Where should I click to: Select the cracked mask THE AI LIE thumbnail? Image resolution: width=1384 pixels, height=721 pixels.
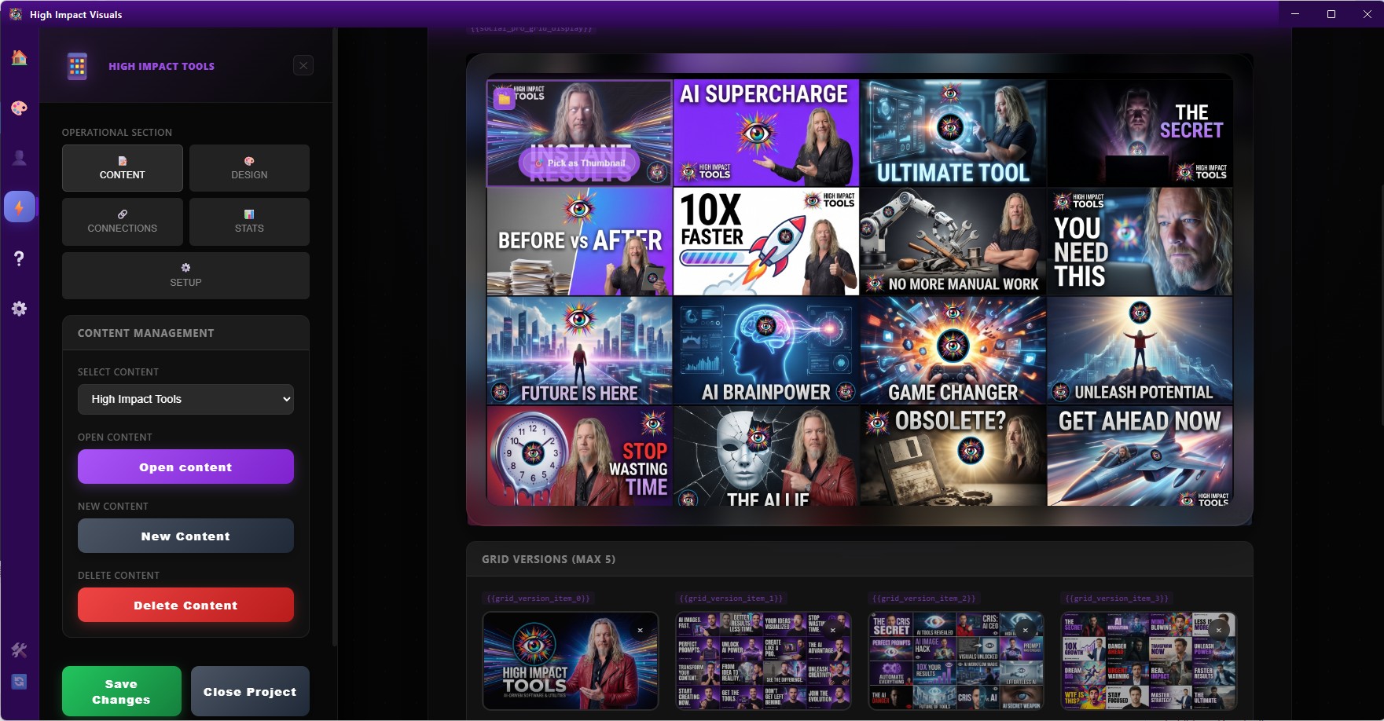coord(766,456)
